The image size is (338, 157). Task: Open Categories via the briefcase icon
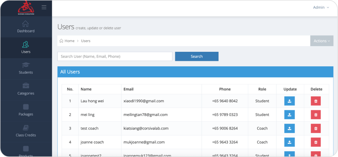[x=26, y=86]
